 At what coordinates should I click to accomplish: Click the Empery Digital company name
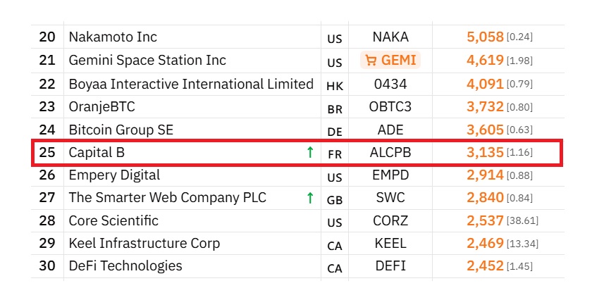(x=114, y=175)
